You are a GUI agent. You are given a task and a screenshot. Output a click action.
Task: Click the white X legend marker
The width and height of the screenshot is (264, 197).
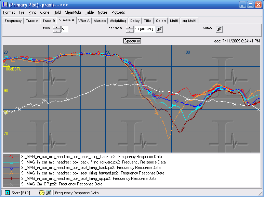[11, 184]
